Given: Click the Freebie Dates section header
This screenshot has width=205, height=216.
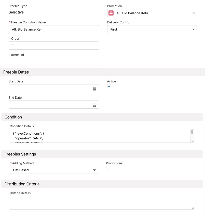Looking at the screenshot, I should [x=16, y=72].
